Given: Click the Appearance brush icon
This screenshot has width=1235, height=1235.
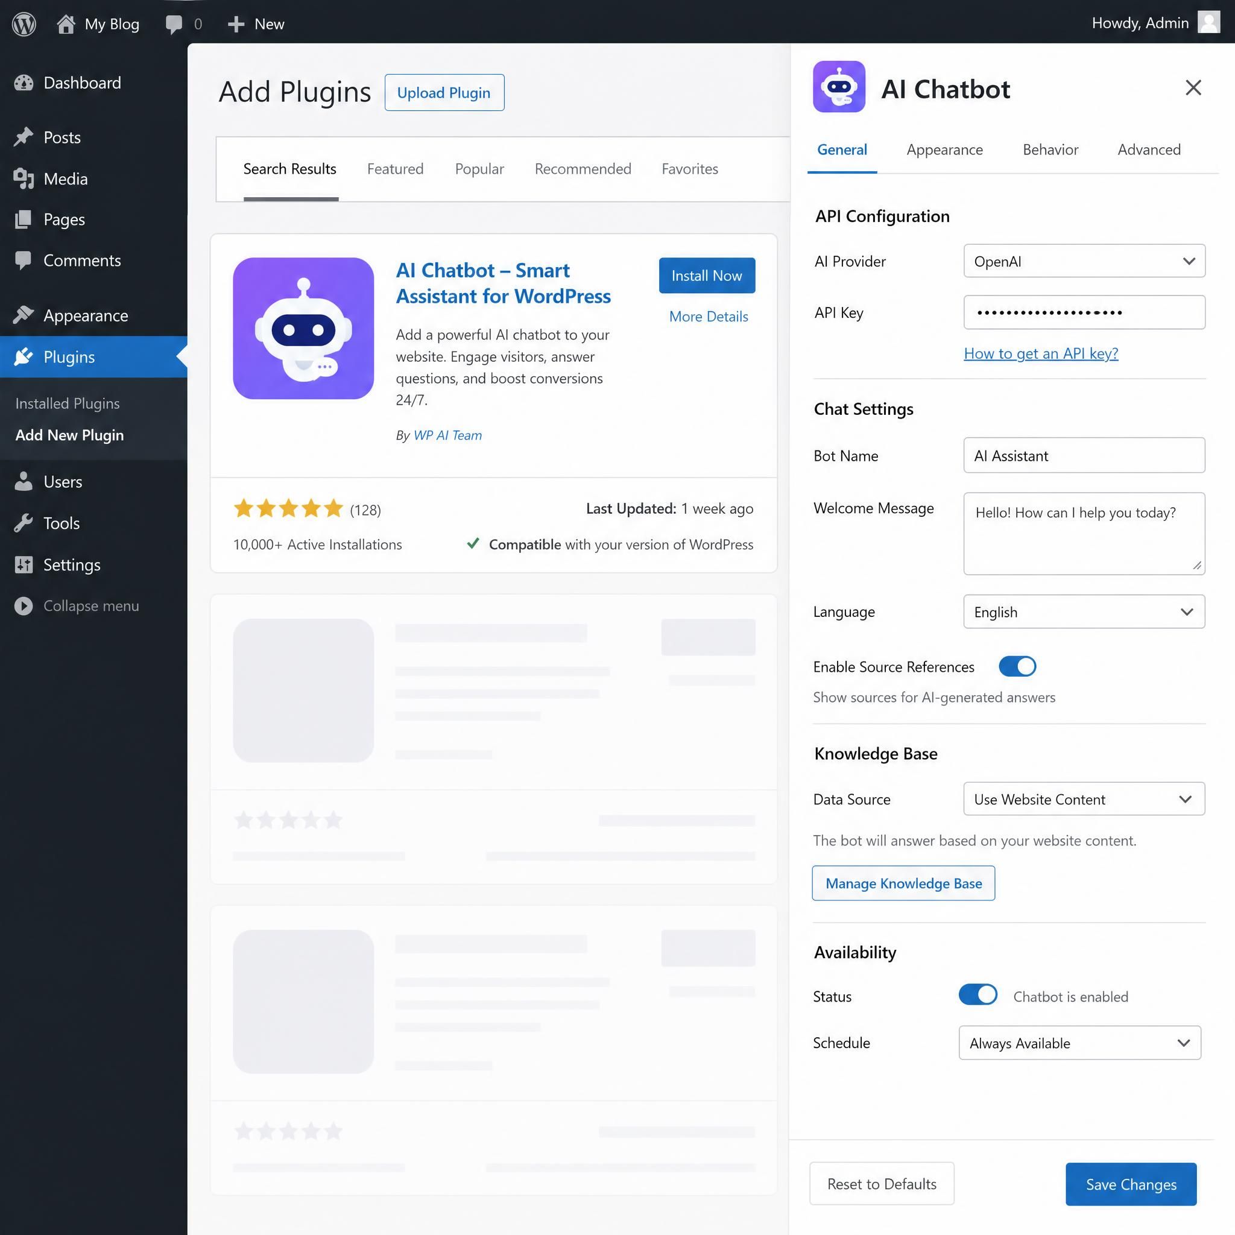Looking at the screenshot, I should click(x=24, y=315).
